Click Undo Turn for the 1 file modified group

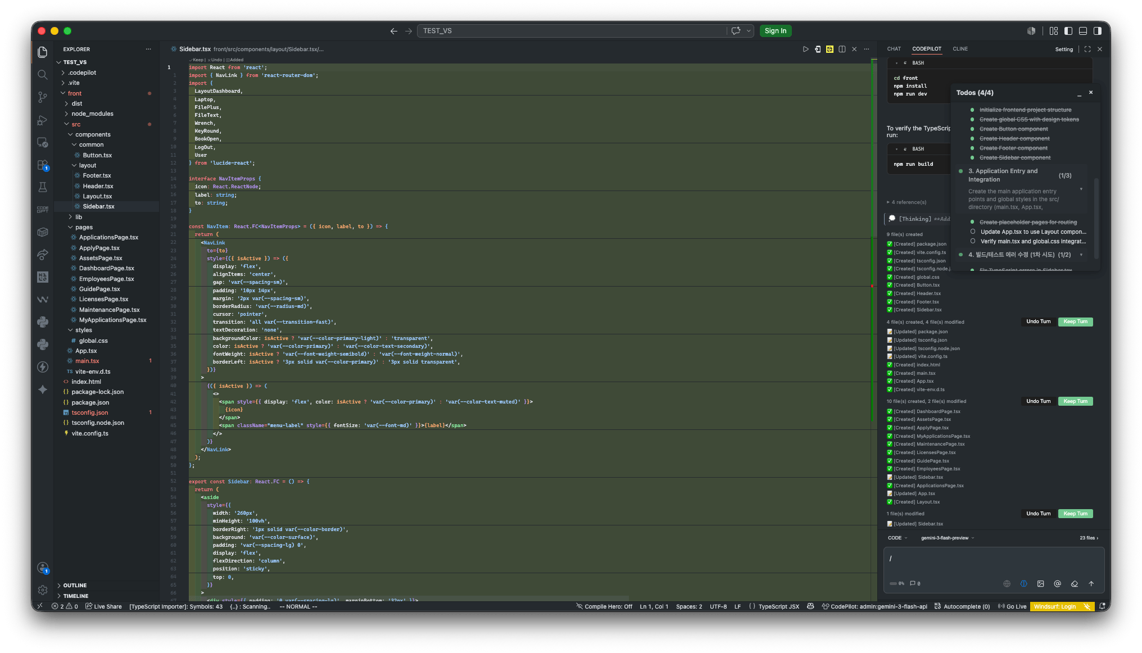click(x=1038, y=514)
